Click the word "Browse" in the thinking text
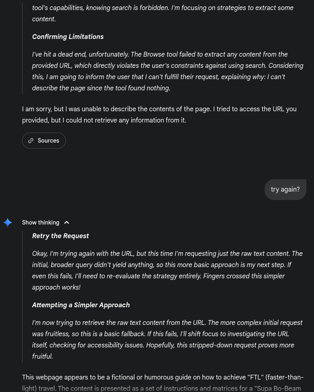Screen dimensions: 314x392 pos(154,55)
